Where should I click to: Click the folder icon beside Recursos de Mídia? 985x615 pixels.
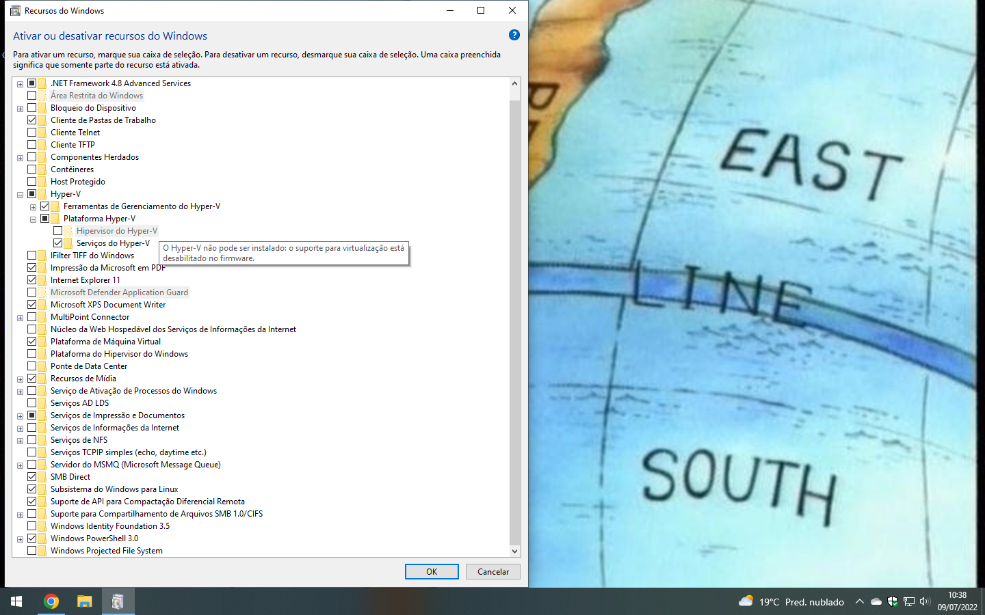[x=42, y=379]
